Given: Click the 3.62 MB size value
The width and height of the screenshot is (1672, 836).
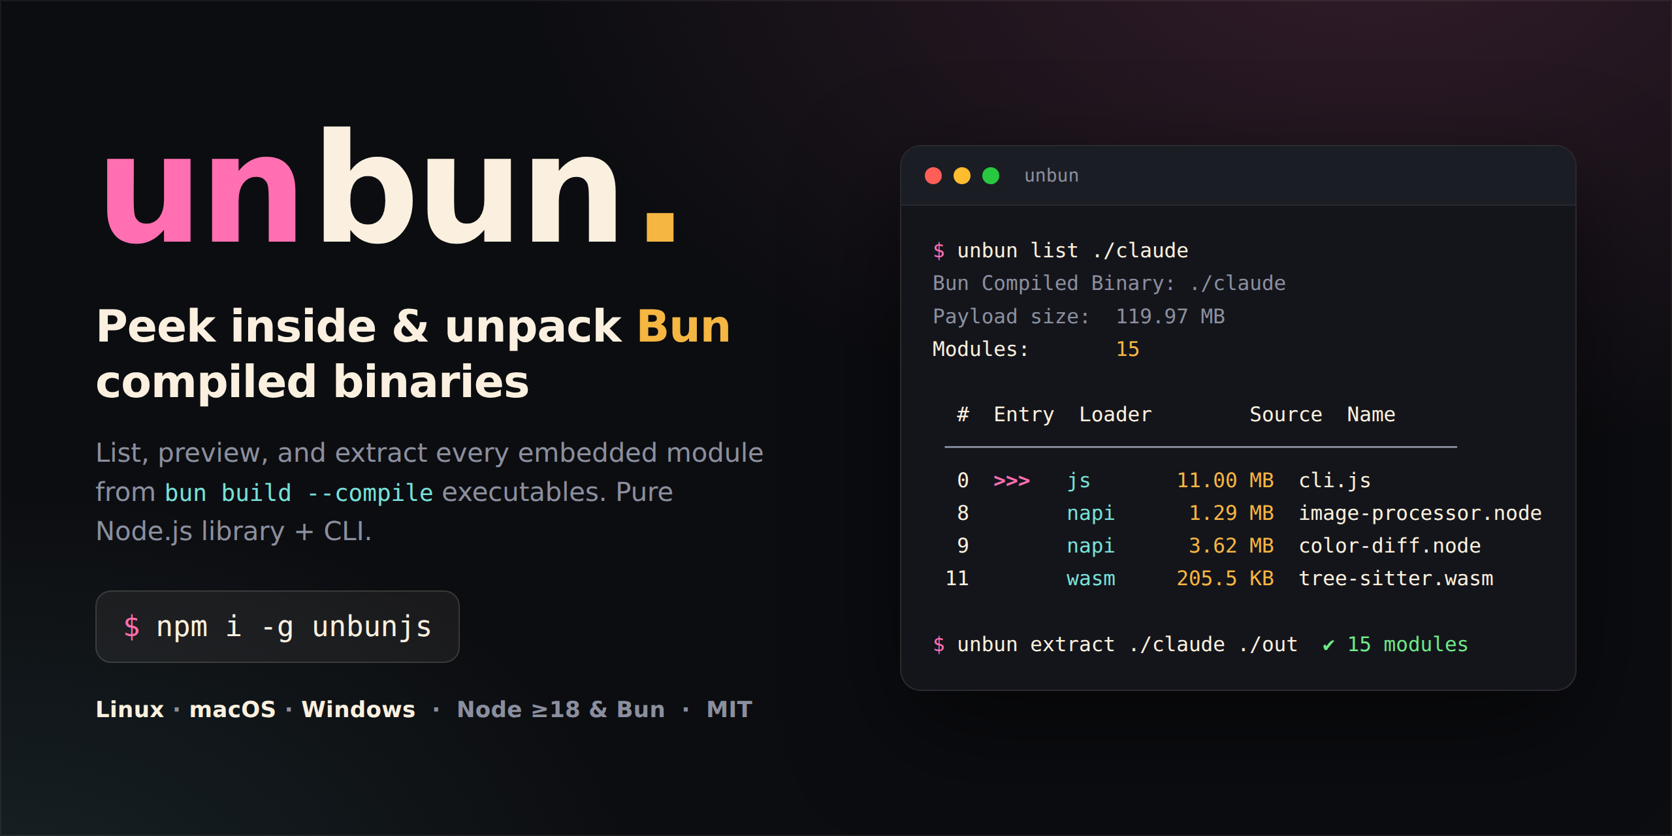Looking at the screenshot, I should point(1231,546).
